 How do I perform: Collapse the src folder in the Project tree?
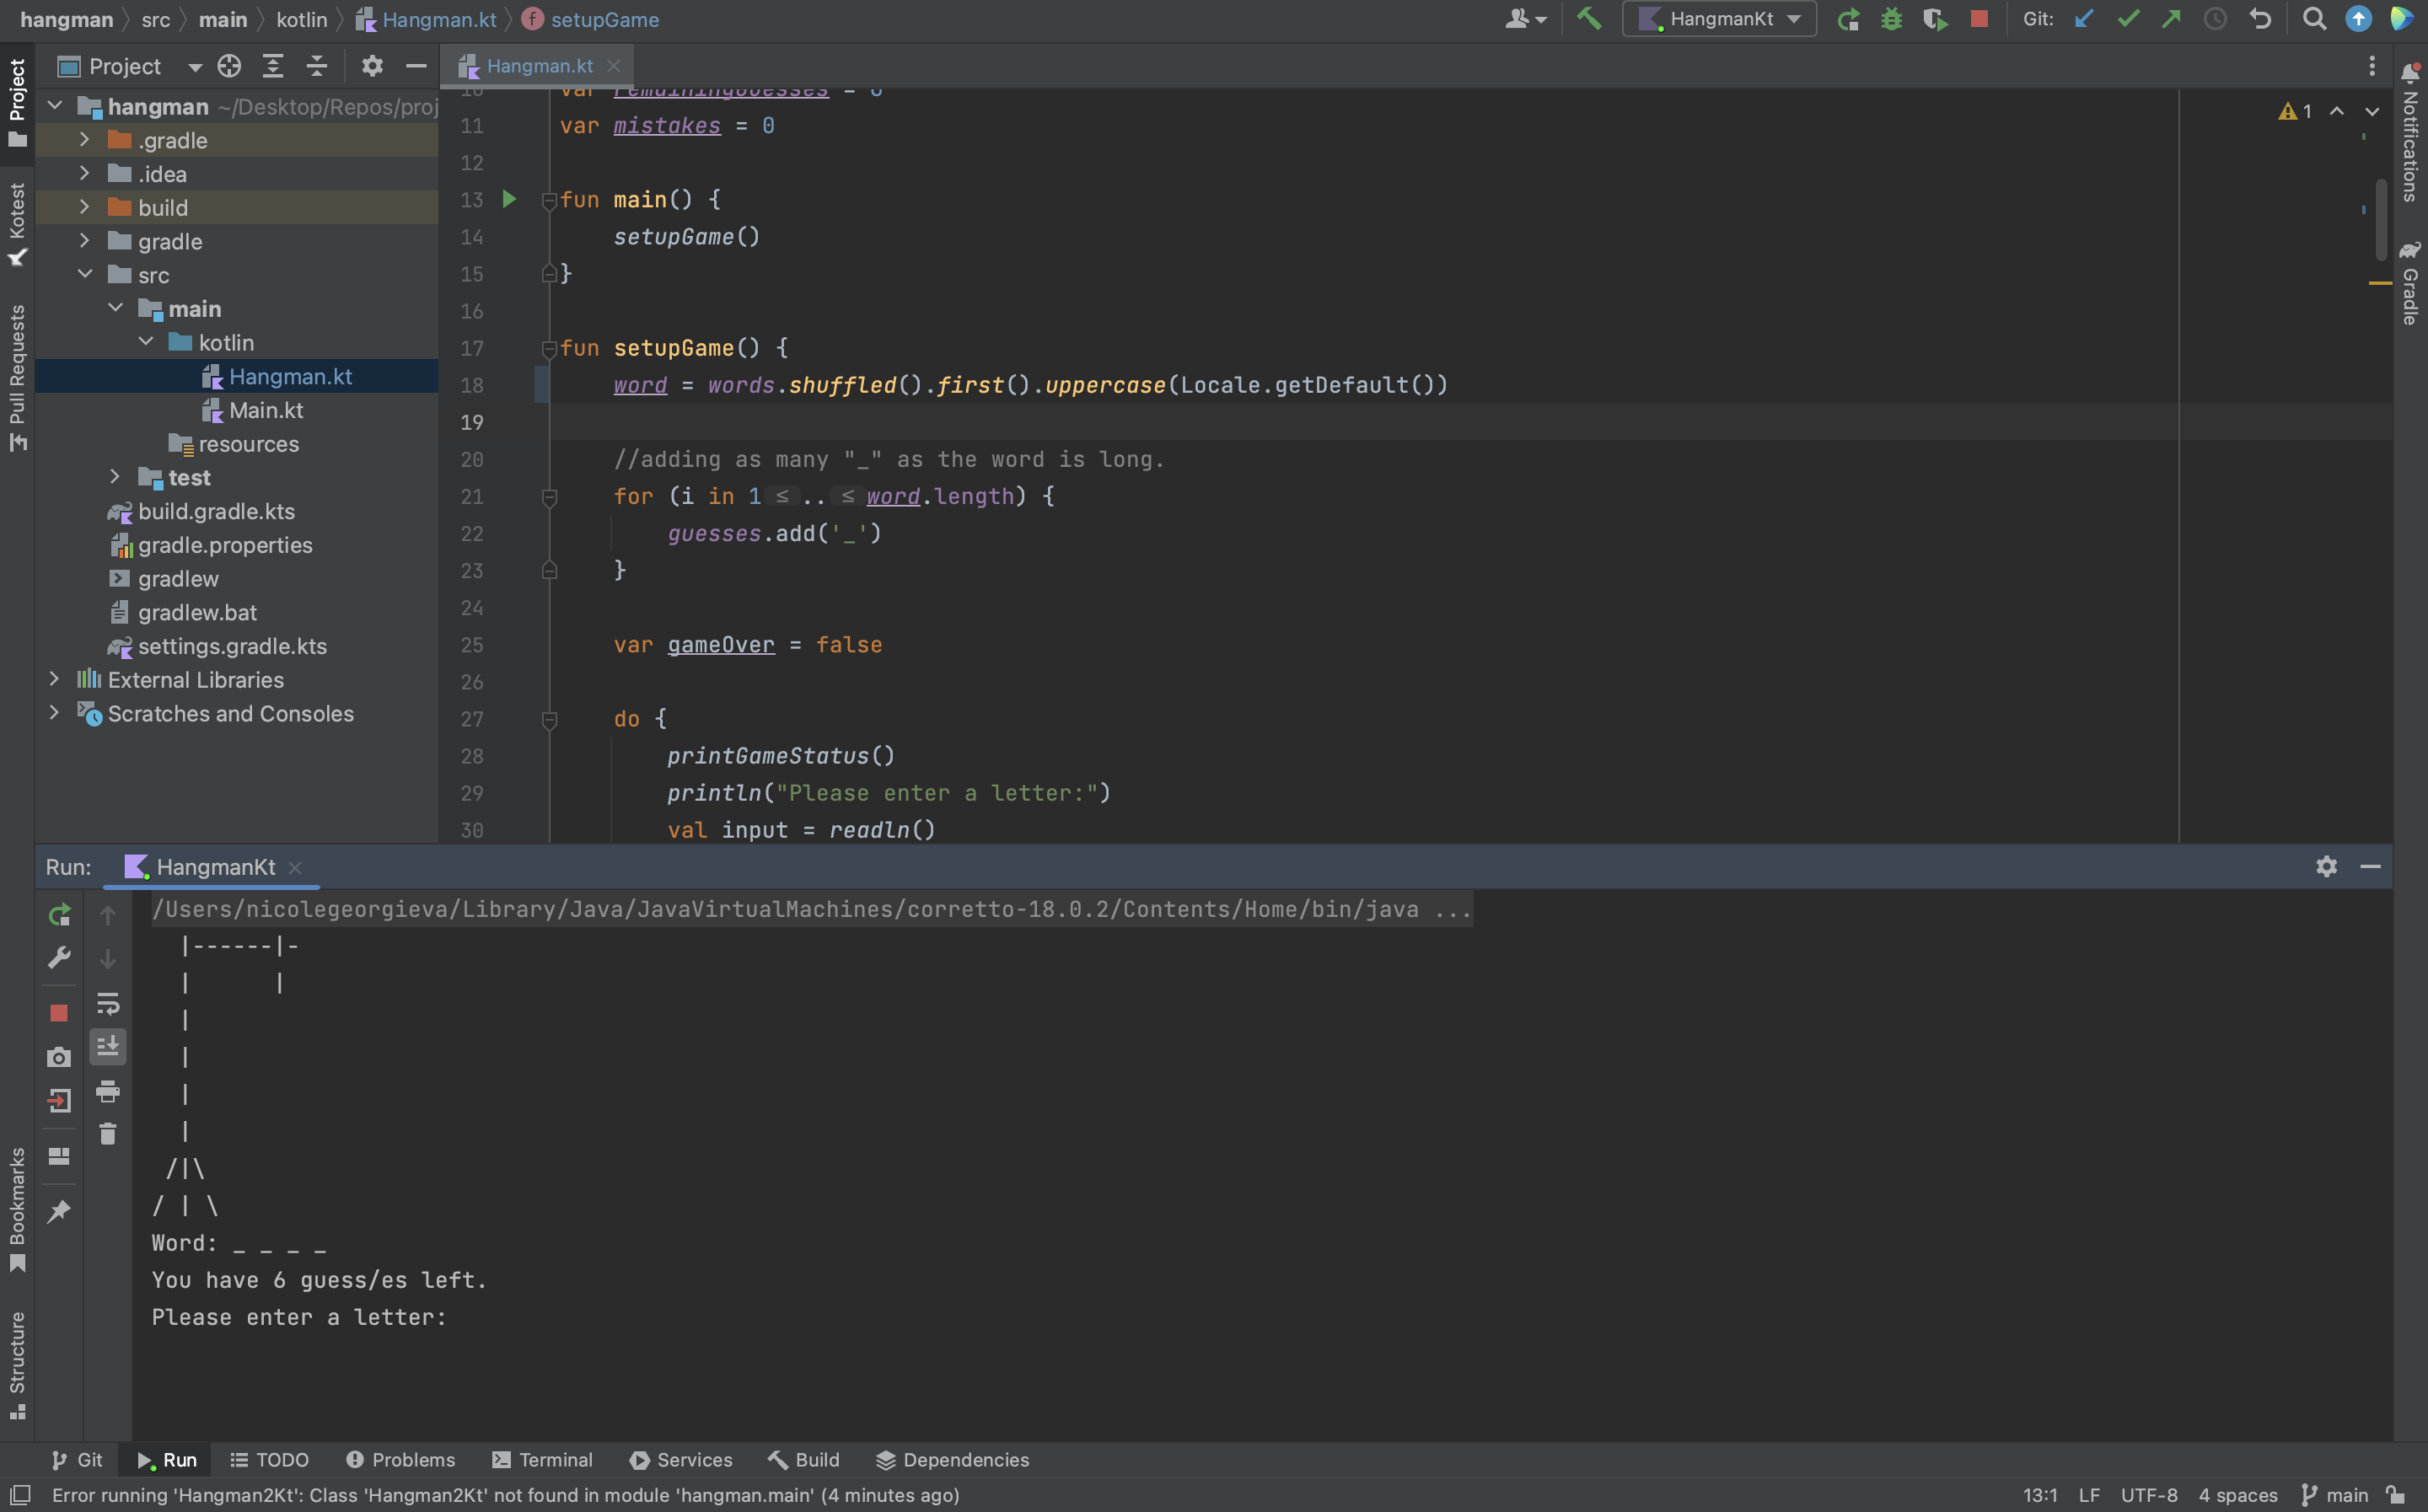click(x=85, y=274)
